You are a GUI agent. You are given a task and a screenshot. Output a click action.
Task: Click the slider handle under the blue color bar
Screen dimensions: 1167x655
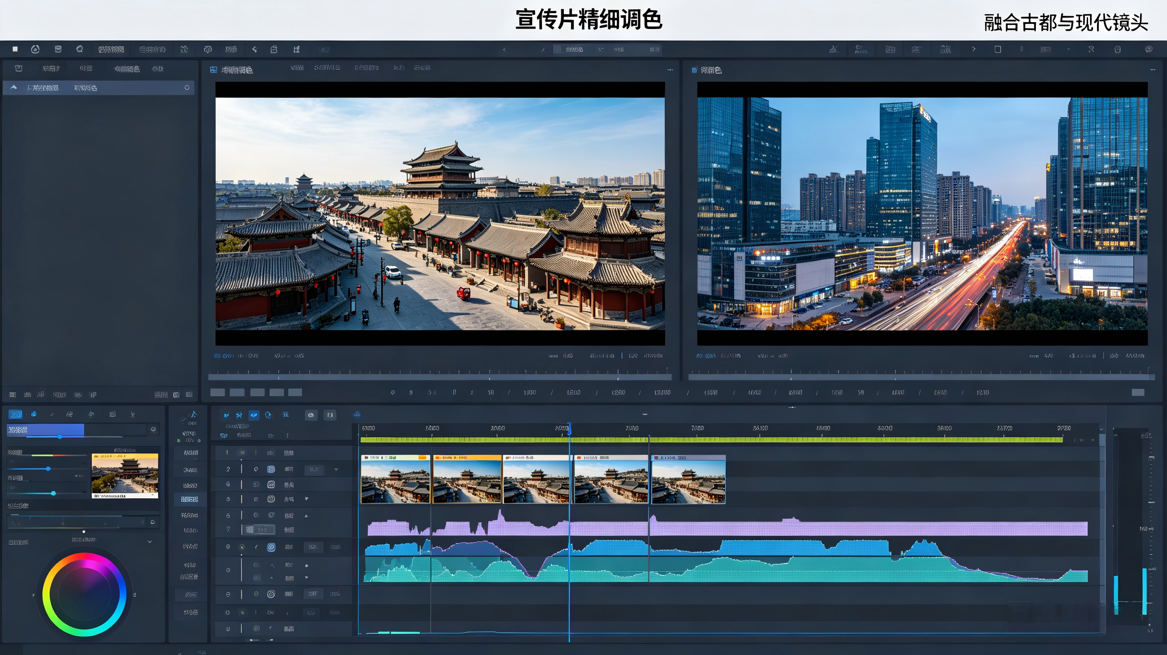(x=60, y=436)
